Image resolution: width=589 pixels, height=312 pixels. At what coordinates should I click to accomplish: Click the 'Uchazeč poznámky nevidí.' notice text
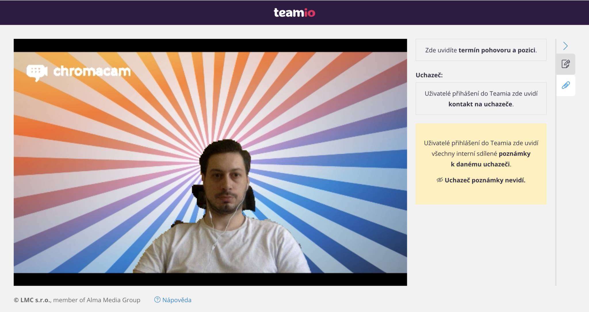(485, 180)
